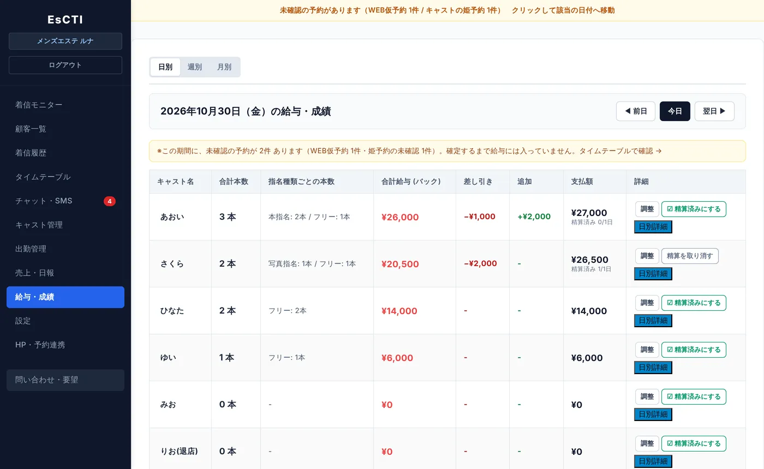Click 調整 for ゆい
The image size is (764, 469).
click(647, 350)
